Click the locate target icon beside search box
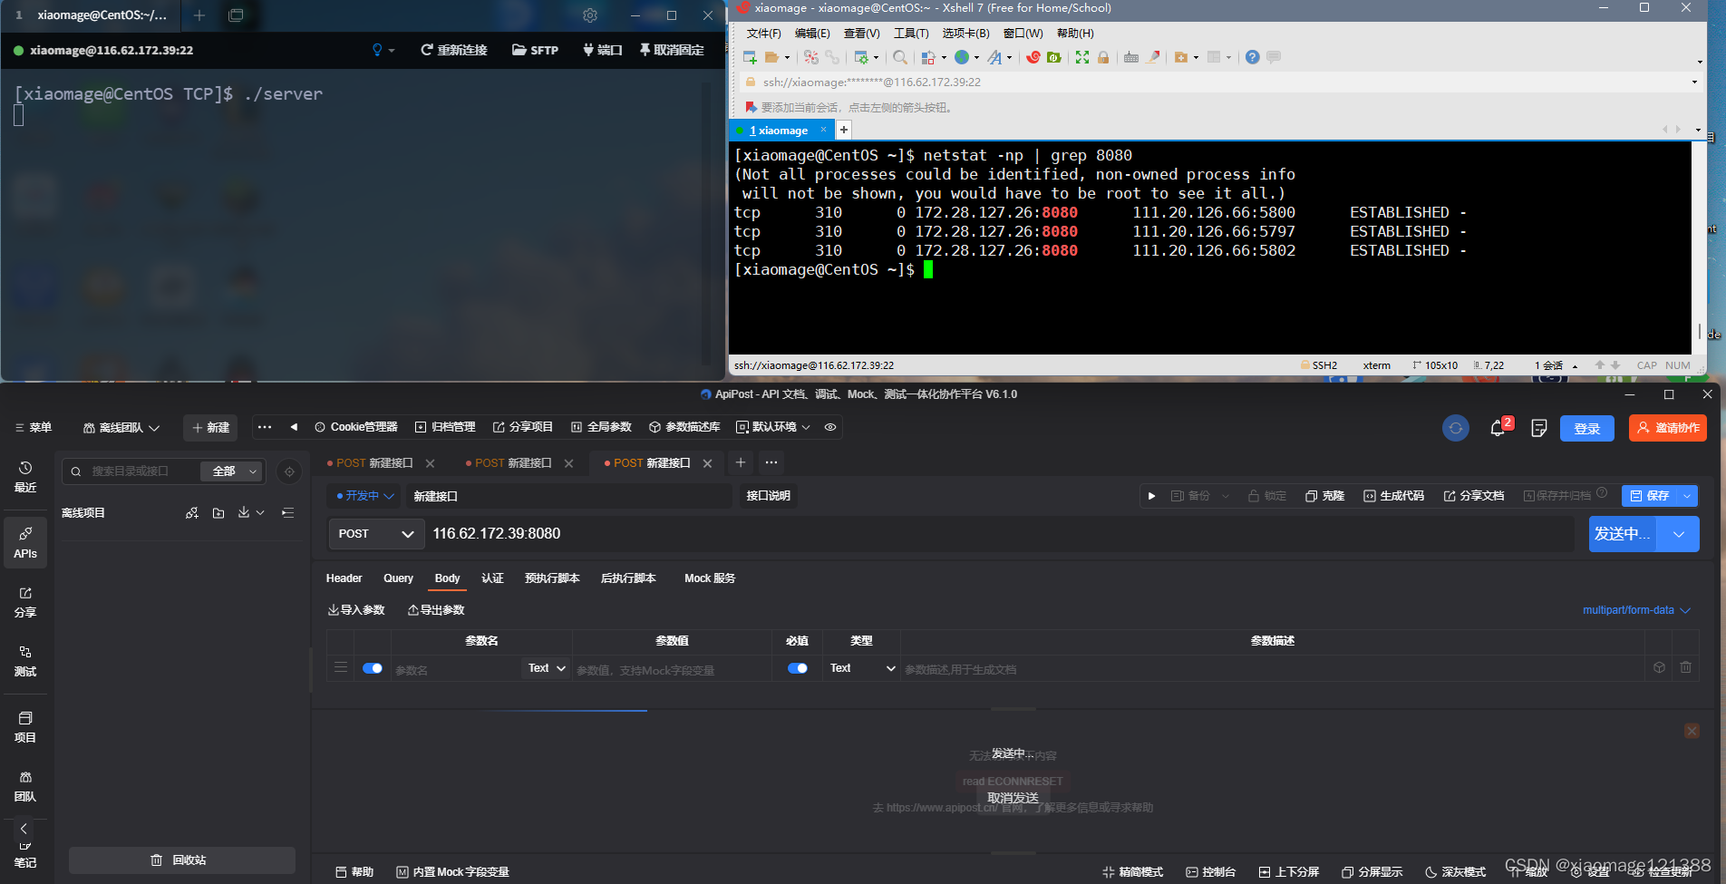The image size is (1726, 884). (x=289, y=471)
